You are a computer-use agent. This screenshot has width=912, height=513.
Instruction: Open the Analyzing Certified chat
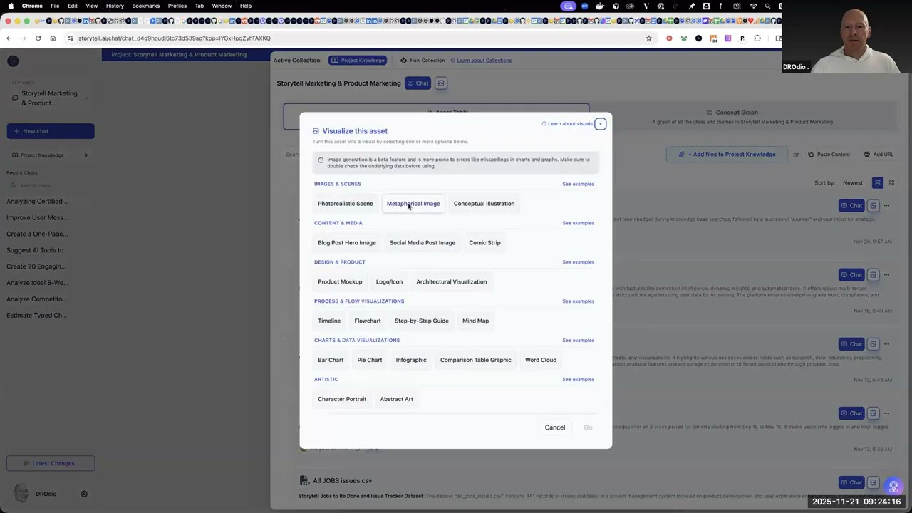pos(38,202)
